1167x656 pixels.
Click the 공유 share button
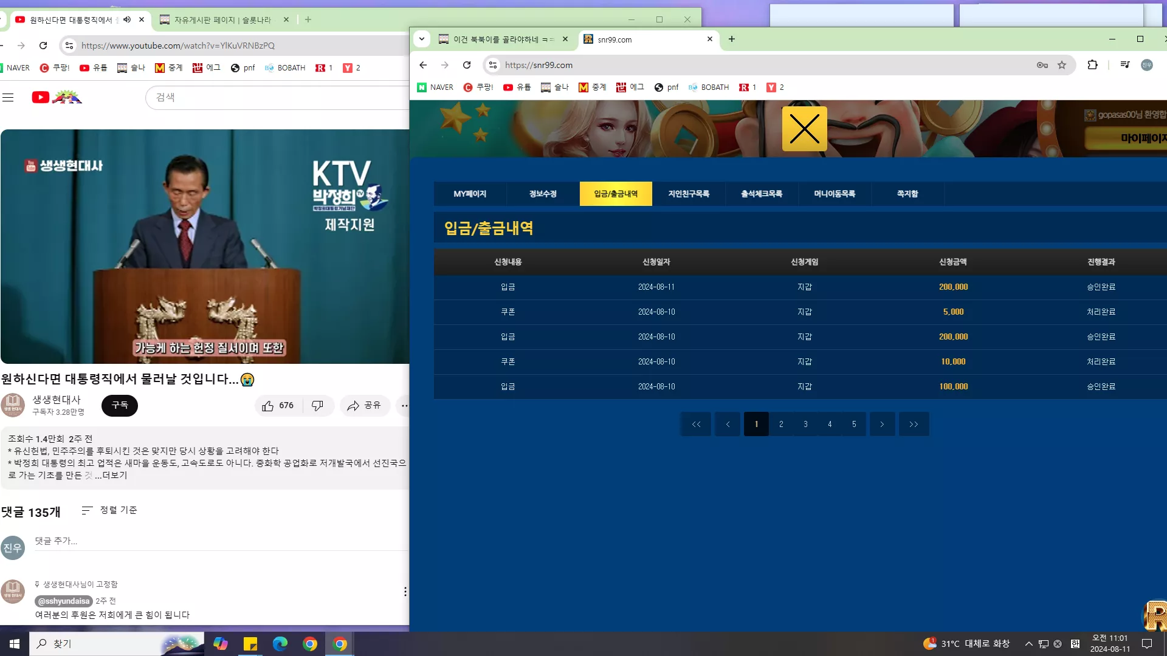[364, 406]
